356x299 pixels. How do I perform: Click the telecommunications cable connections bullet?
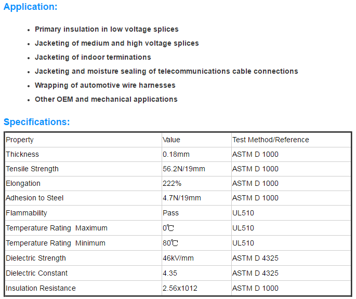pyautogui.click(x=166, y=71)
